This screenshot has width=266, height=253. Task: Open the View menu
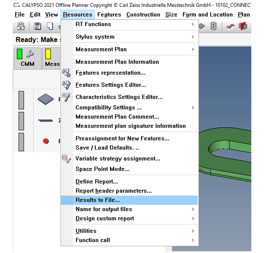(52, 15)
